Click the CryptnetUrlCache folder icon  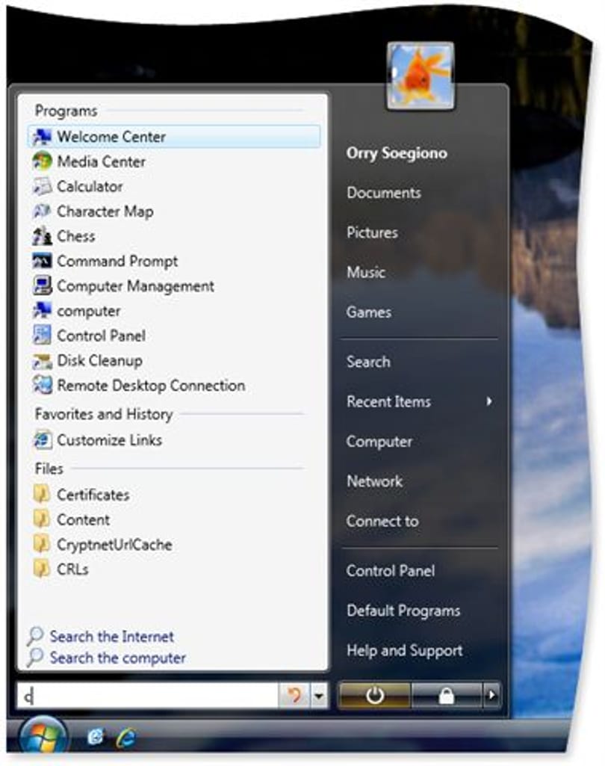[42, 544]
